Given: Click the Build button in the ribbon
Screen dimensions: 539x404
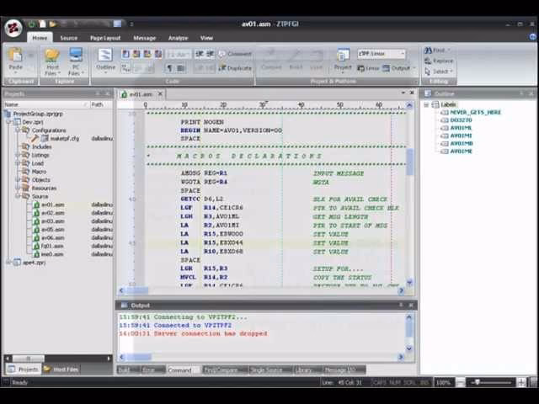Looking at the screenshot, I should [x=296, y=61].
